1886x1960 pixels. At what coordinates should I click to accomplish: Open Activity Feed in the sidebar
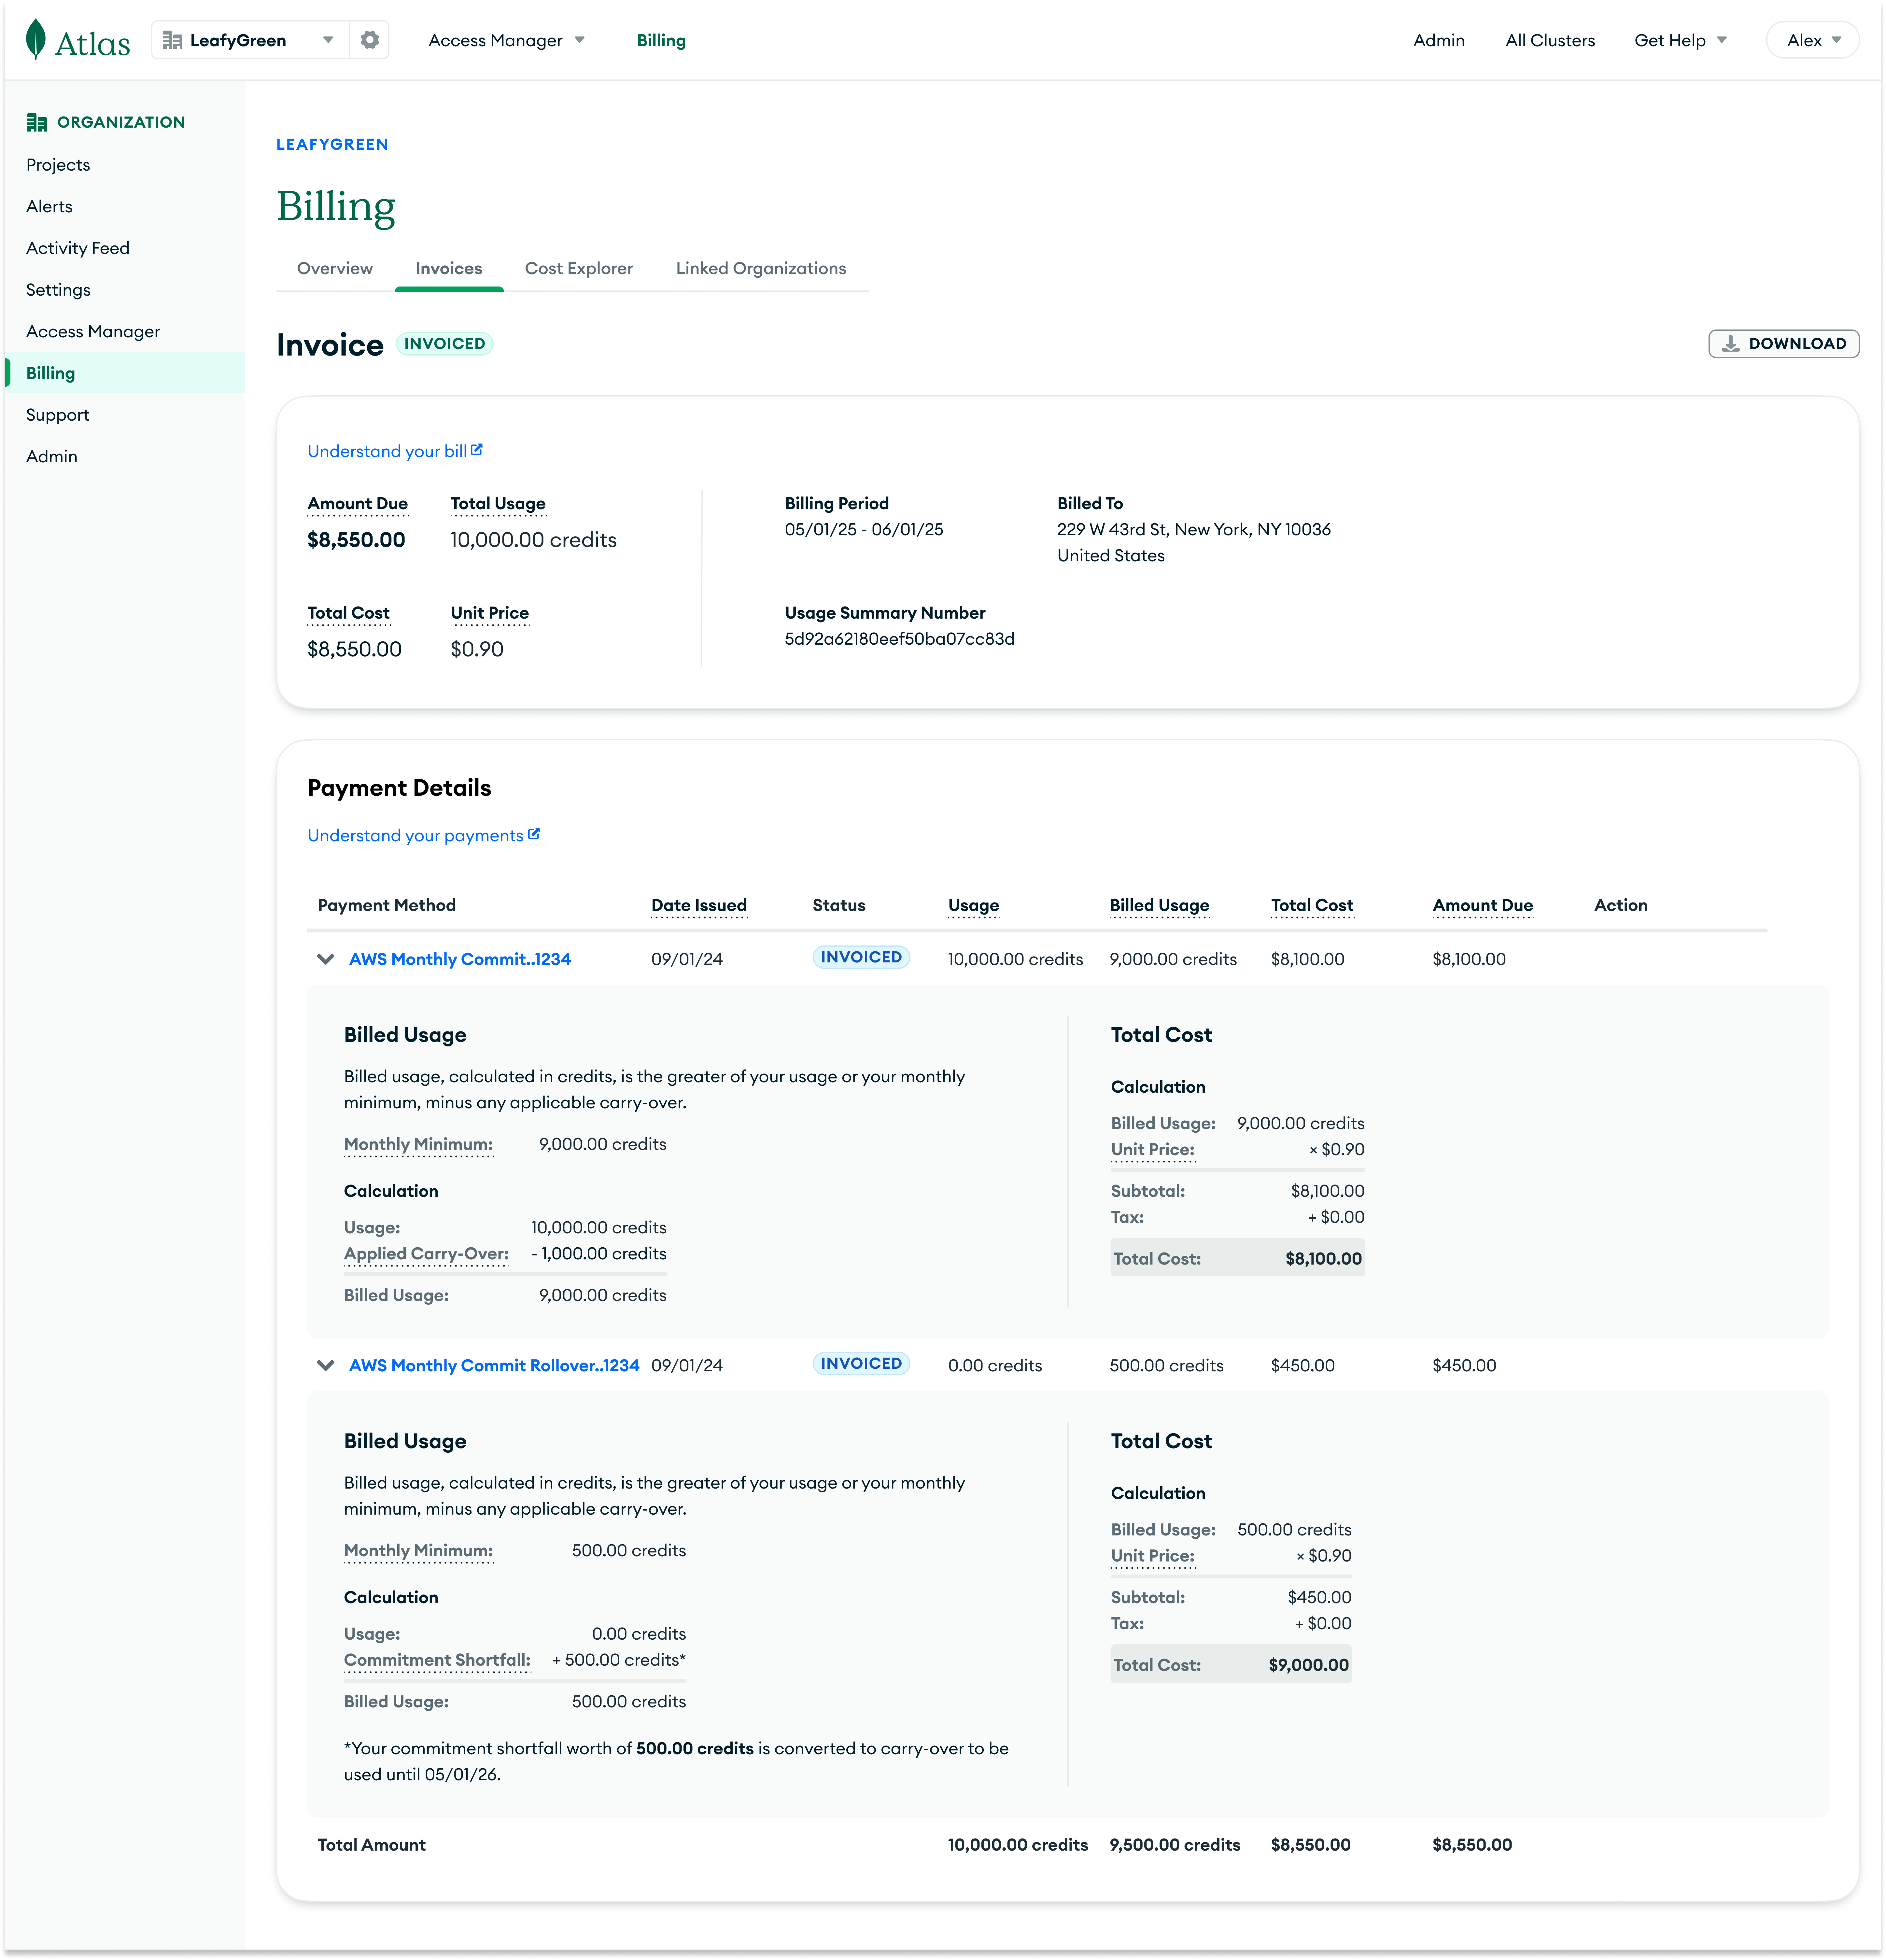78,248
